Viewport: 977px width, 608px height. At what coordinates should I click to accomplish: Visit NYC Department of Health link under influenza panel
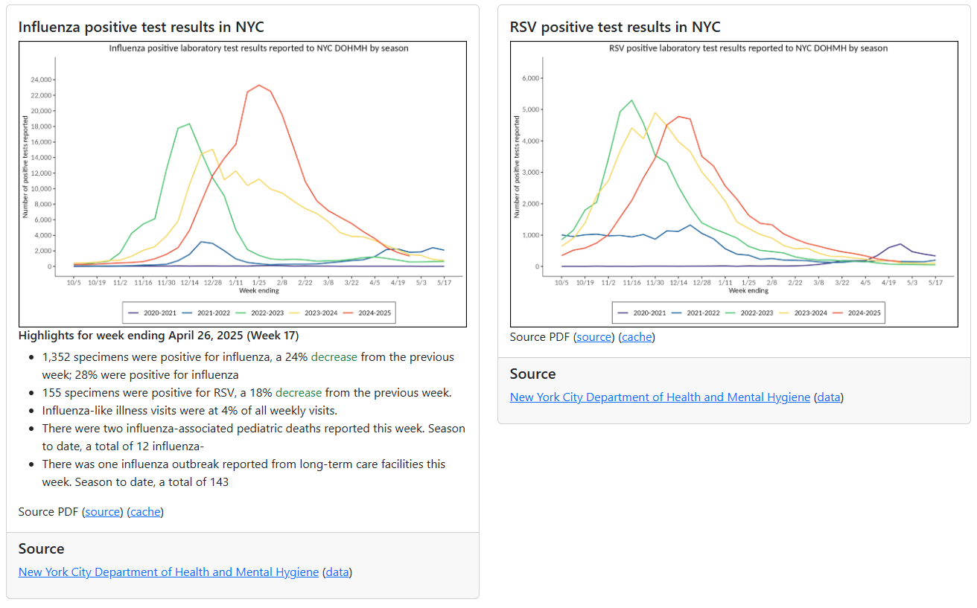pos(168,572)
